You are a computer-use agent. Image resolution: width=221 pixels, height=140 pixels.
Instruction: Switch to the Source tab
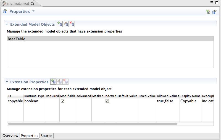[x=46, y=136]
